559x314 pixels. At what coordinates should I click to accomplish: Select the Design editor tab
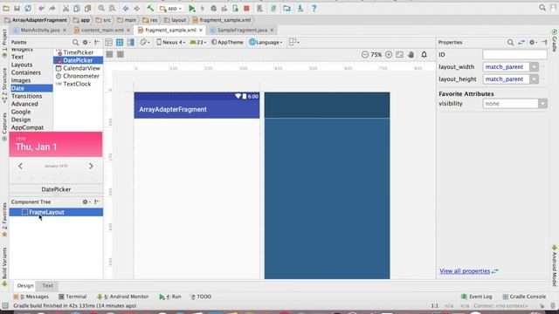coord(25,285)
